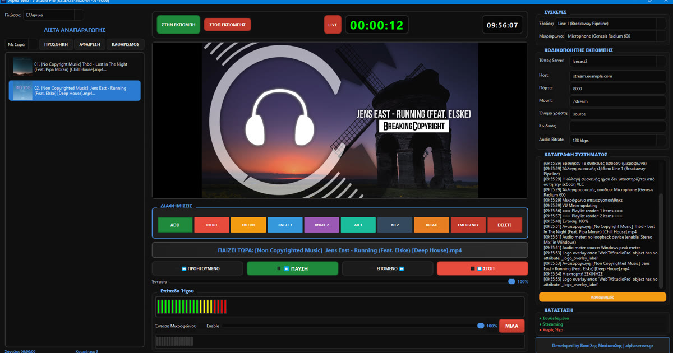
Task: Stop playback with red ΣΤΟΠ button
Action: coord(482,268)
